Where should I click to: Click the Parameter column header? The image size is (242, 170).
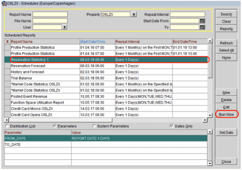click(x=38, y=133)
